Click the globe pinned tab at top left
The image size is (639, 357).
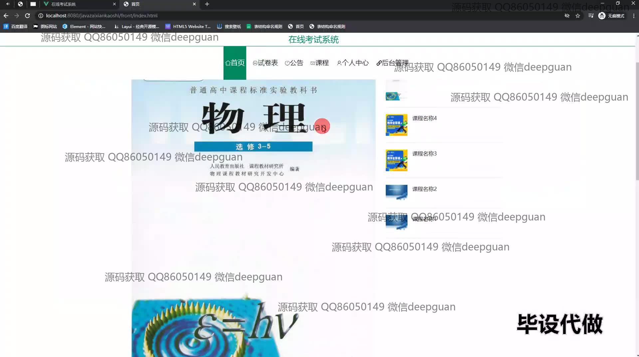point(20,4)
